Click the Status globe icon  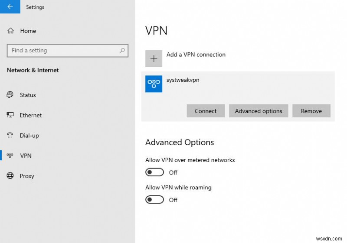click(x=10, y=95)
